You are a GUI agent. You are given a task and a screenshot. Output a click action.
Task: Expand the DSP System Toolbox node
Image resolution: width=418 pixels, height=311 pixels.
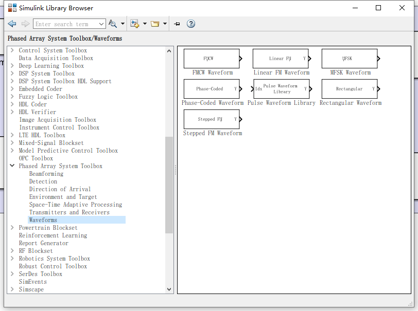coord(12,73)
